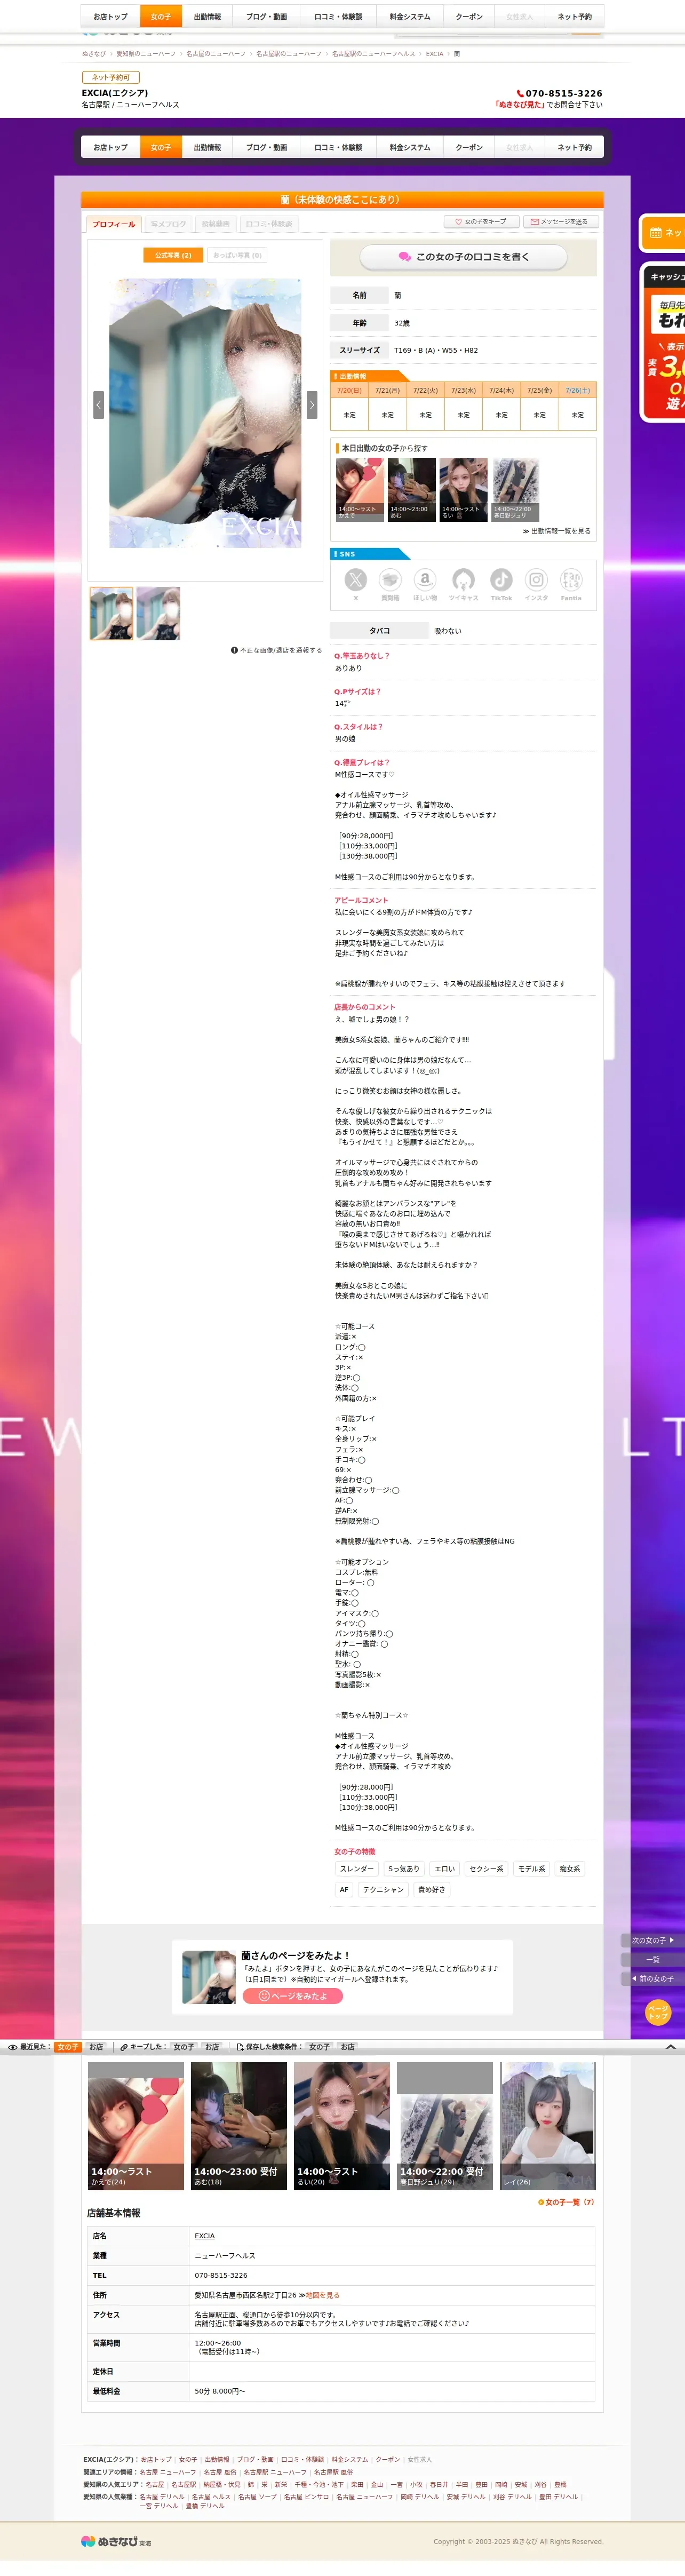Open the TikTok icon in SNS
Viewport: 685px width, 2576px height.
pyautogui.click(x=501, y=580)
